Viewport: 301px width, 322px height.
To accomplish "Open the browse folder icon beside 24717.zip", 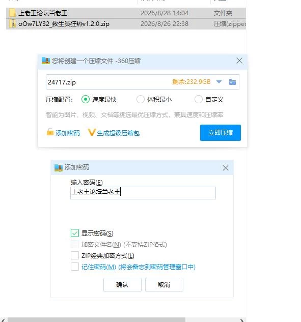I will click(232, 82).
